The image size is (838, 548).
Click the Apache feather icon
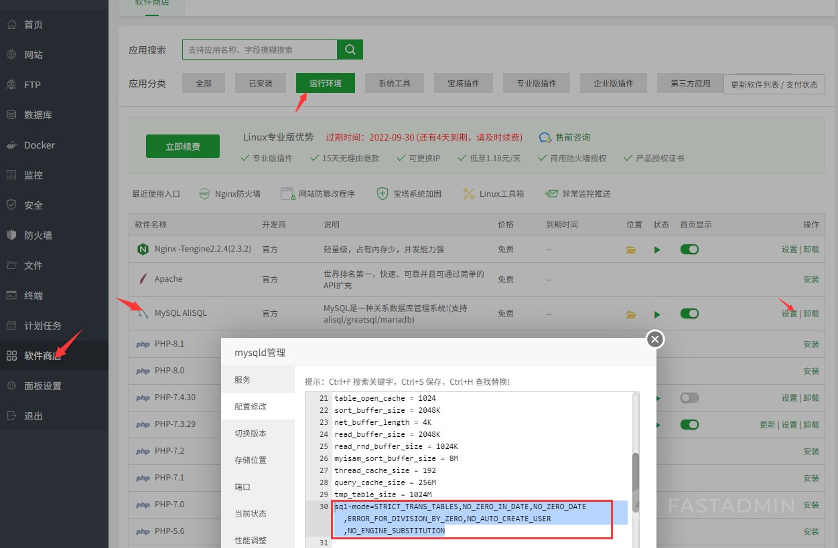pyautogui.click(x=143, y=279)
